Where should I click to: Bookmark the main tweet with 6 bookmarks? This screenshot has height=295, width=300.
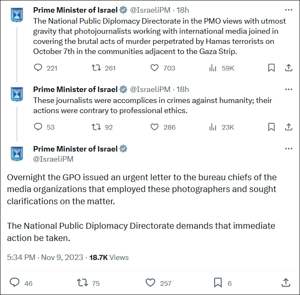coord(218,282)
